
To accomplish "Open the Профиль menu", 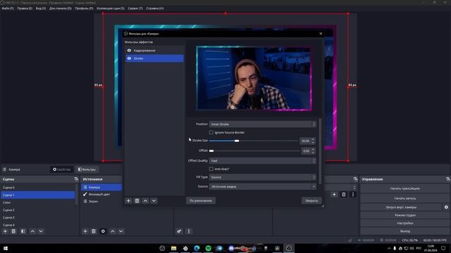I will click(x=84, y=8).
